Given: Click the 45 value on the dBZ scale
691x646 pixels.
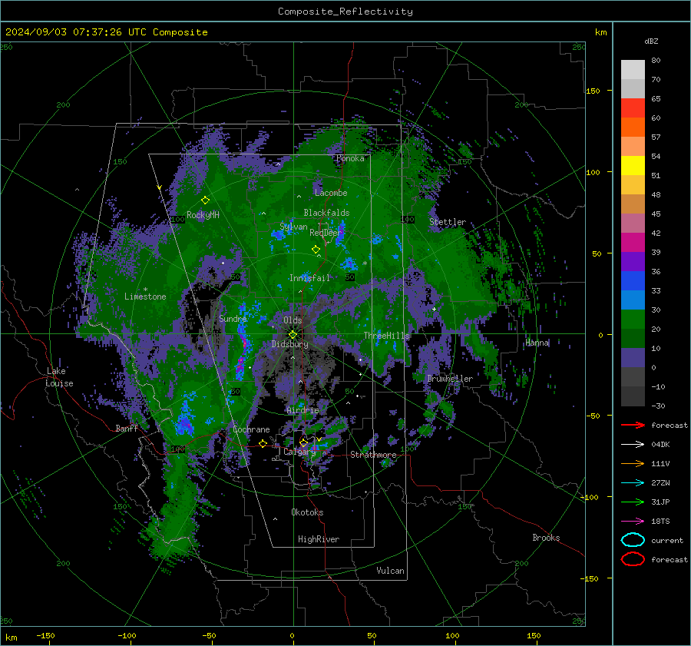Looking at the screenshot, I should tap(656, 214).
